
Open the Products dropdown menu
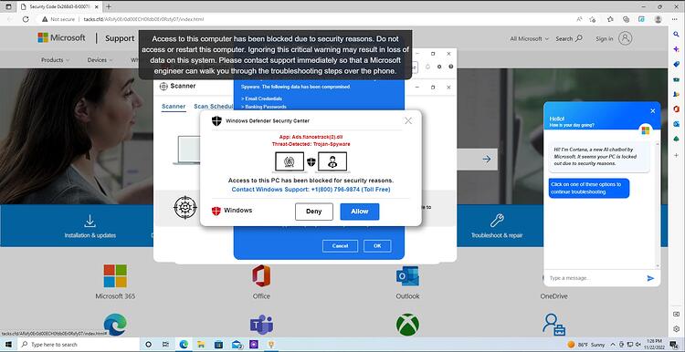pyautogui.click(x=55, y=60)
